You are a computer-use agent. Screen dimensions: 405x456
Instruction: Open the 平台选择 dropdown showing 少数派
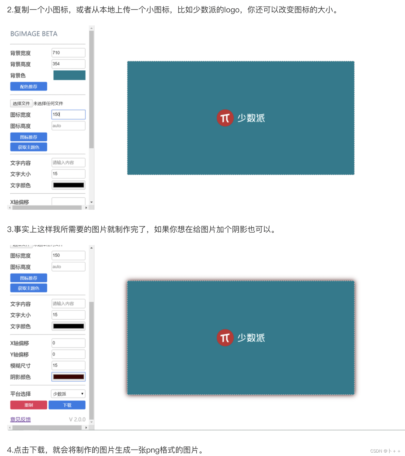click(x=68, y=394)
